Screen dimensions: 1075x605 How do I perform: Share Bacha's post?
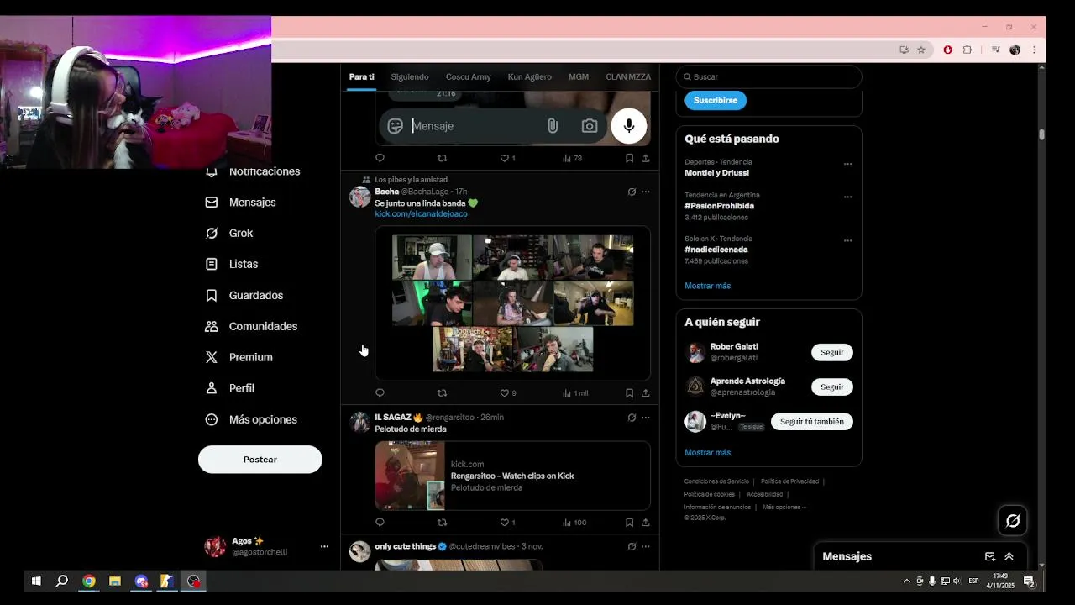(645, 392)
